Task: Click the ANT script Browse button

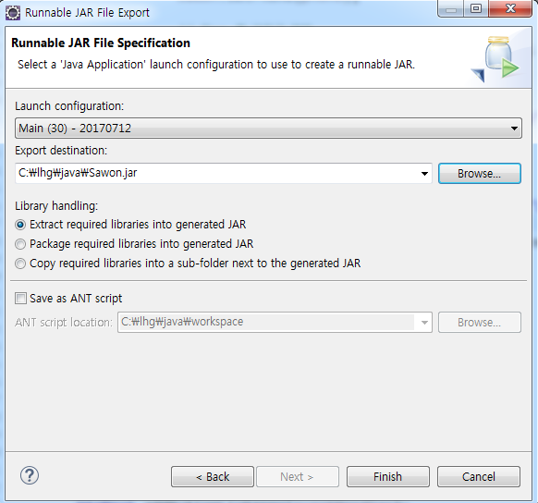Action: click(480, 323)
